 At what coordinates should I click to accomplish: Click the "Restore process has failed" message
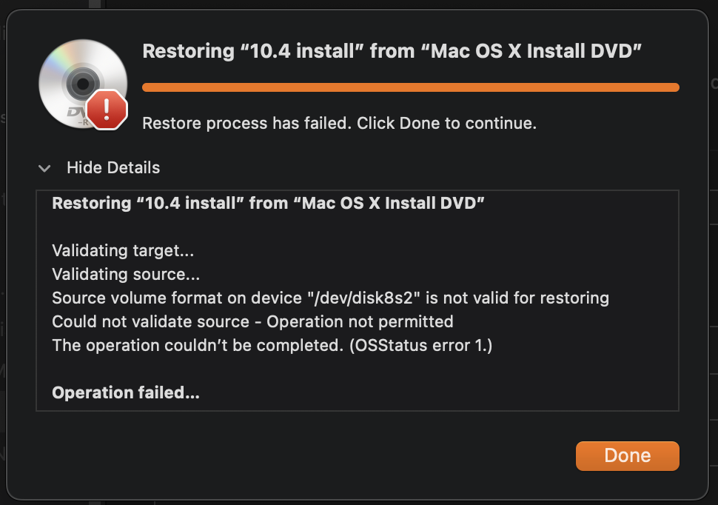[x=339, y=123]
